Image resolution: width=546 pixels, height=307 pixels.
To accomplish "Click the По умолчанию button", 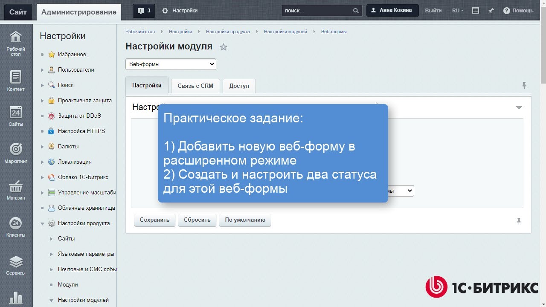I will tap(245, 220).
